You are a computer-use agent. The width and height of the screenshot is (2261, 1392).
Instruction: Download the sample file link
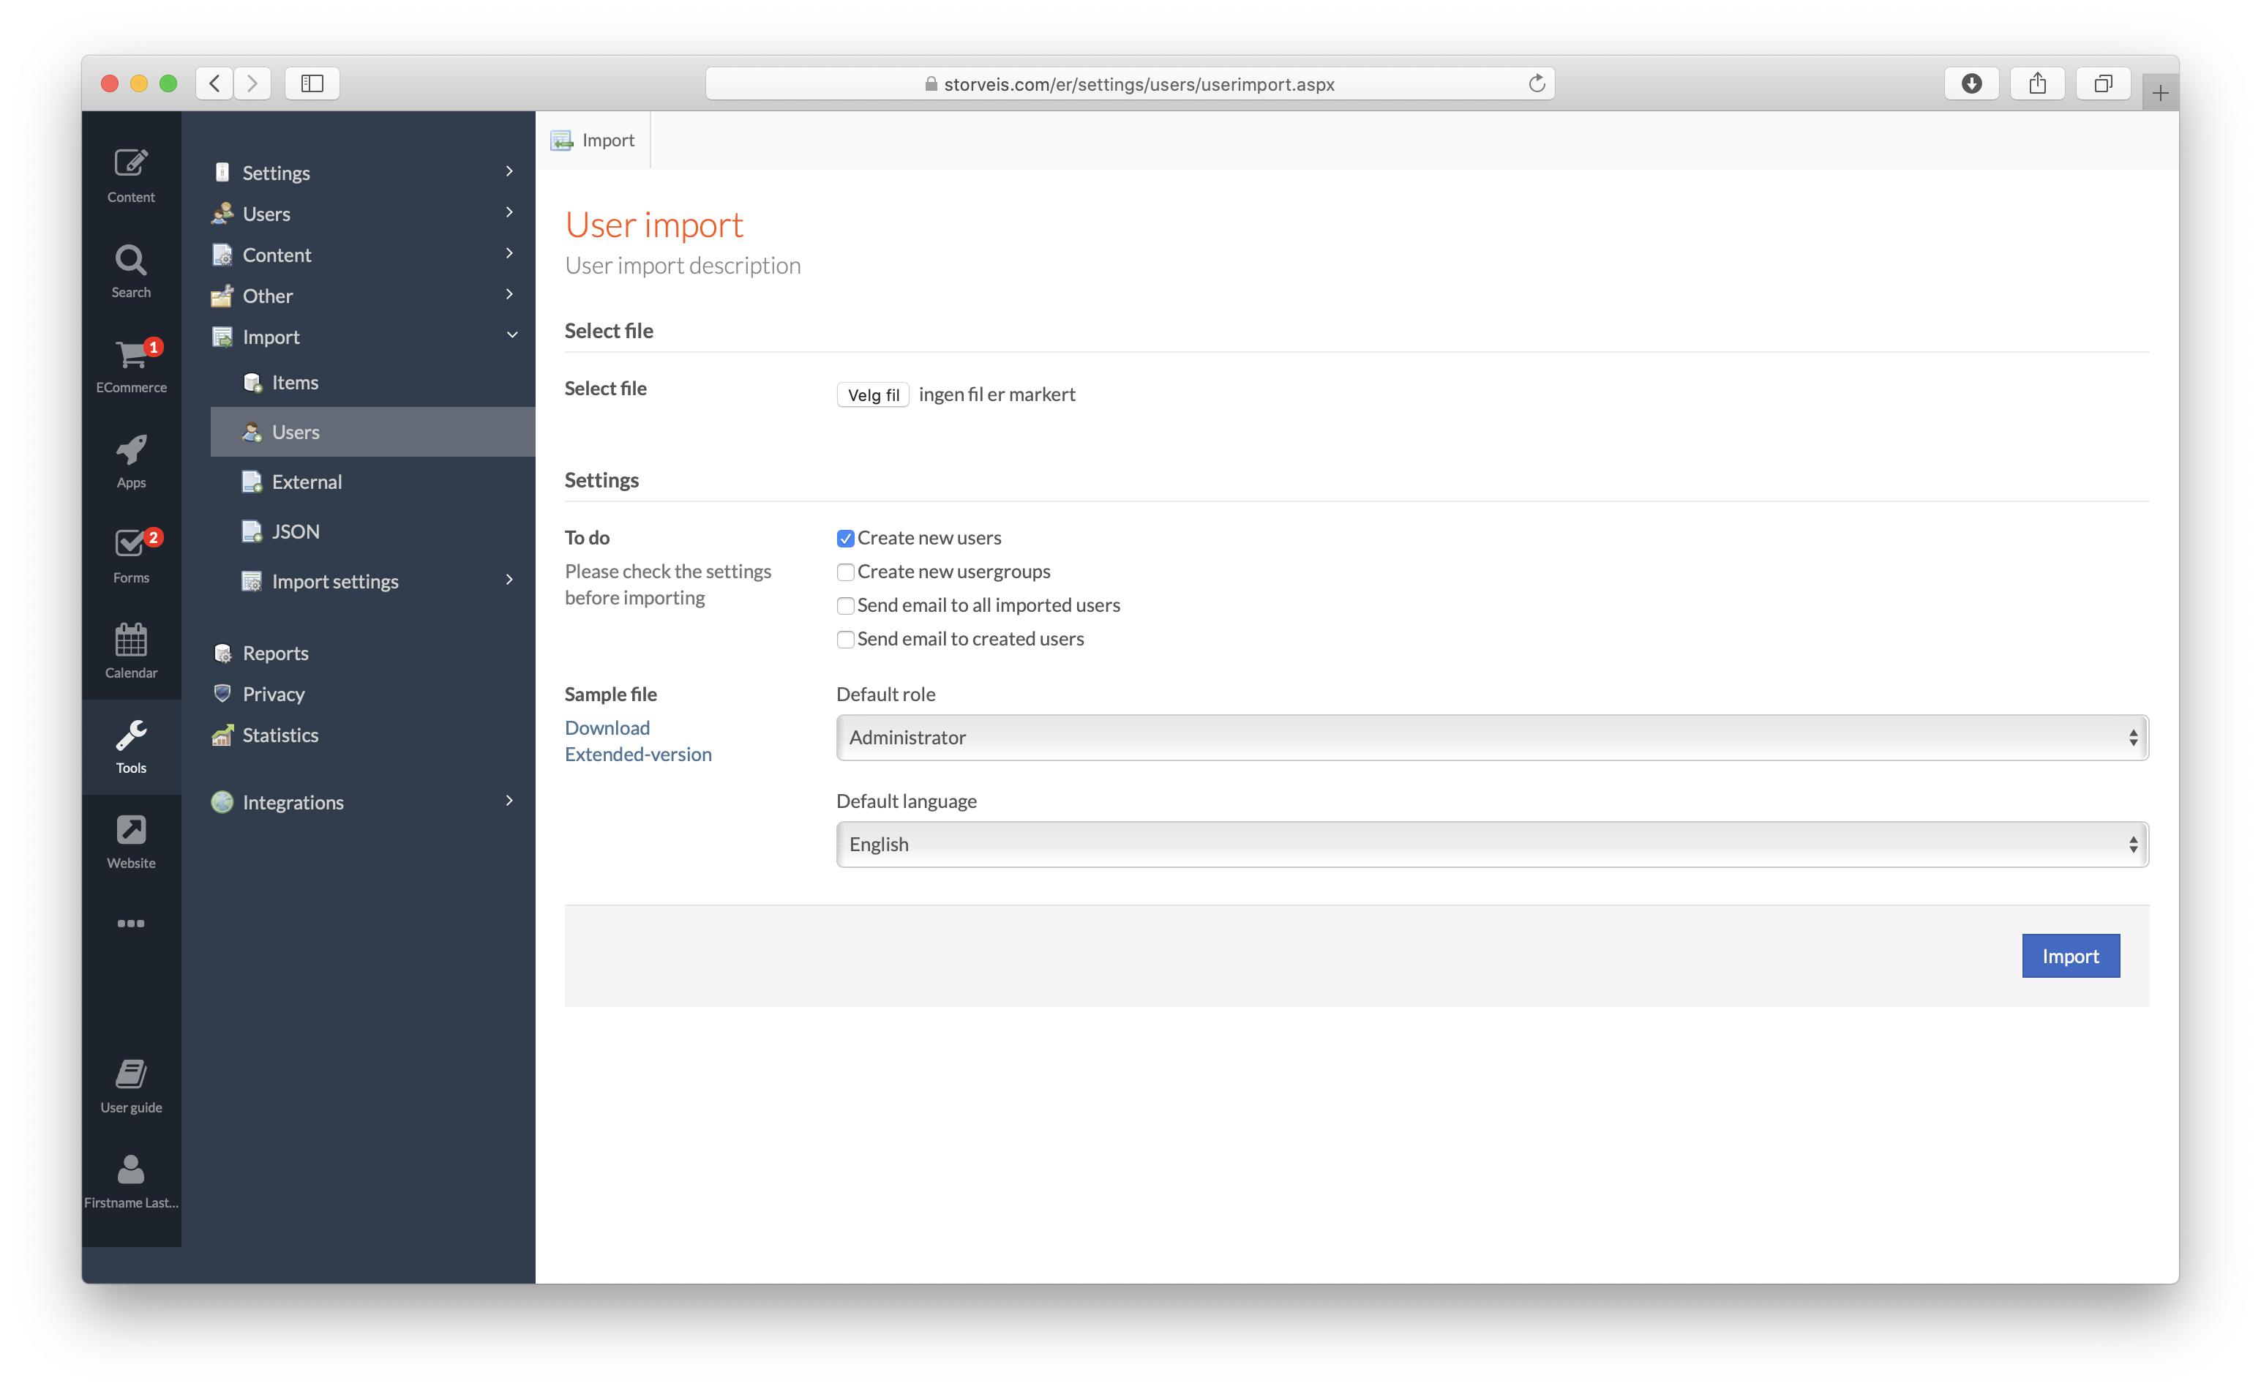(607, 728)
